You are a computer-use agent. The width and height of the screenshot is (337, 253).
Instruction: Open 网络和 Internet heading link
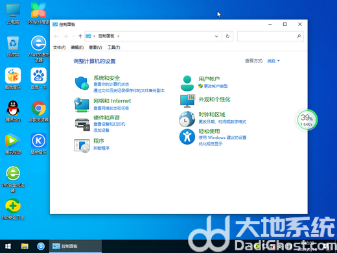coord(112,101)
